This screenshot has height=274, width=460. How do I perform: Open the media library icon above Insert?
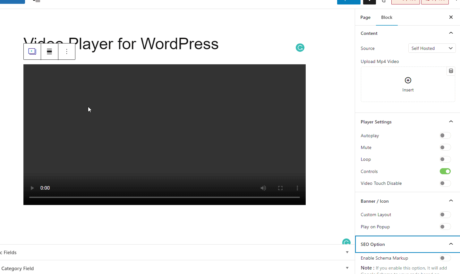click(451, 71)
